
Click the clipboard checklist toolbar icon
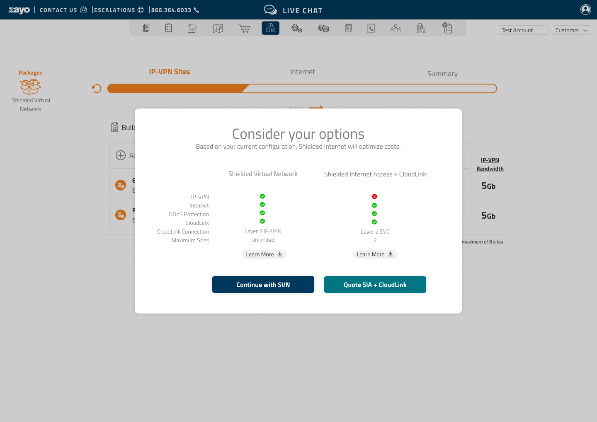168,28
